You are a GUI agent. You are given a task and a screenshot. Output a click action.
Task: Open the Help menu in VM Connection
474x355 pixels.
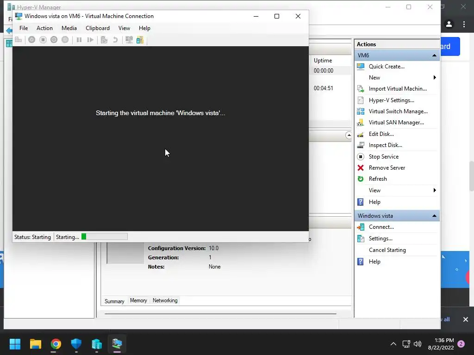pos(144,28)
